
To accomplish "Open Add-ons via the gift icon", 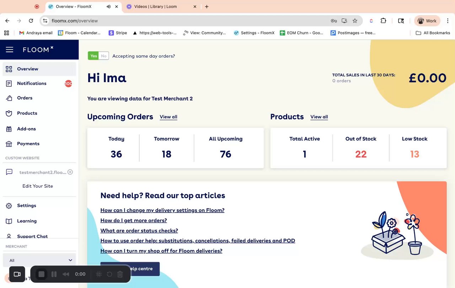I will pyautogui.click(x=9, y=129).
